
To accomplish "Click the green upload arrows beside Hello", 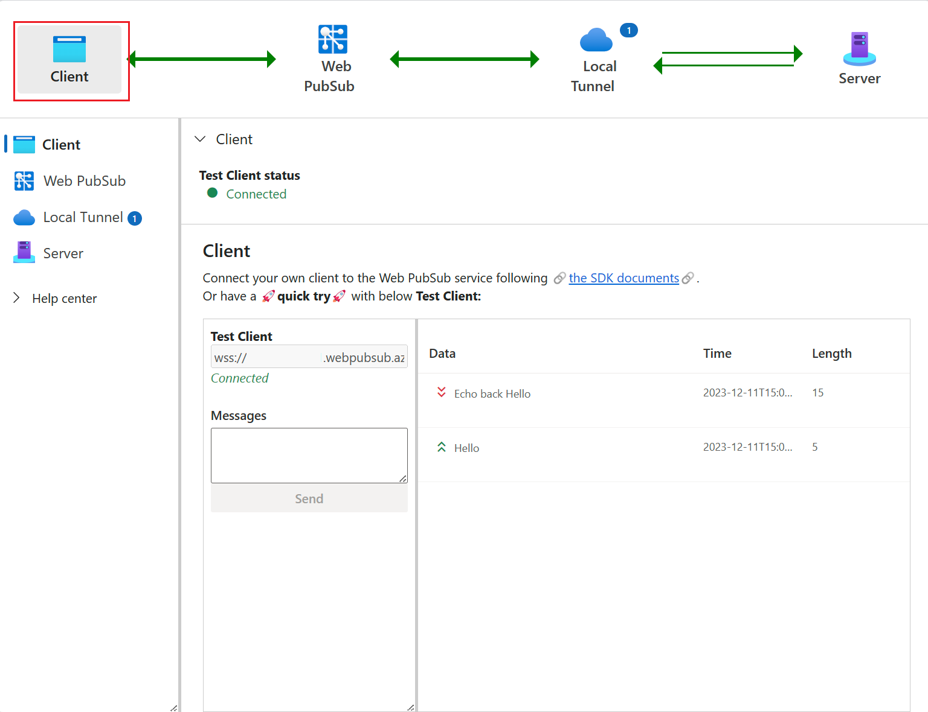I will click(x=442, y=447).
